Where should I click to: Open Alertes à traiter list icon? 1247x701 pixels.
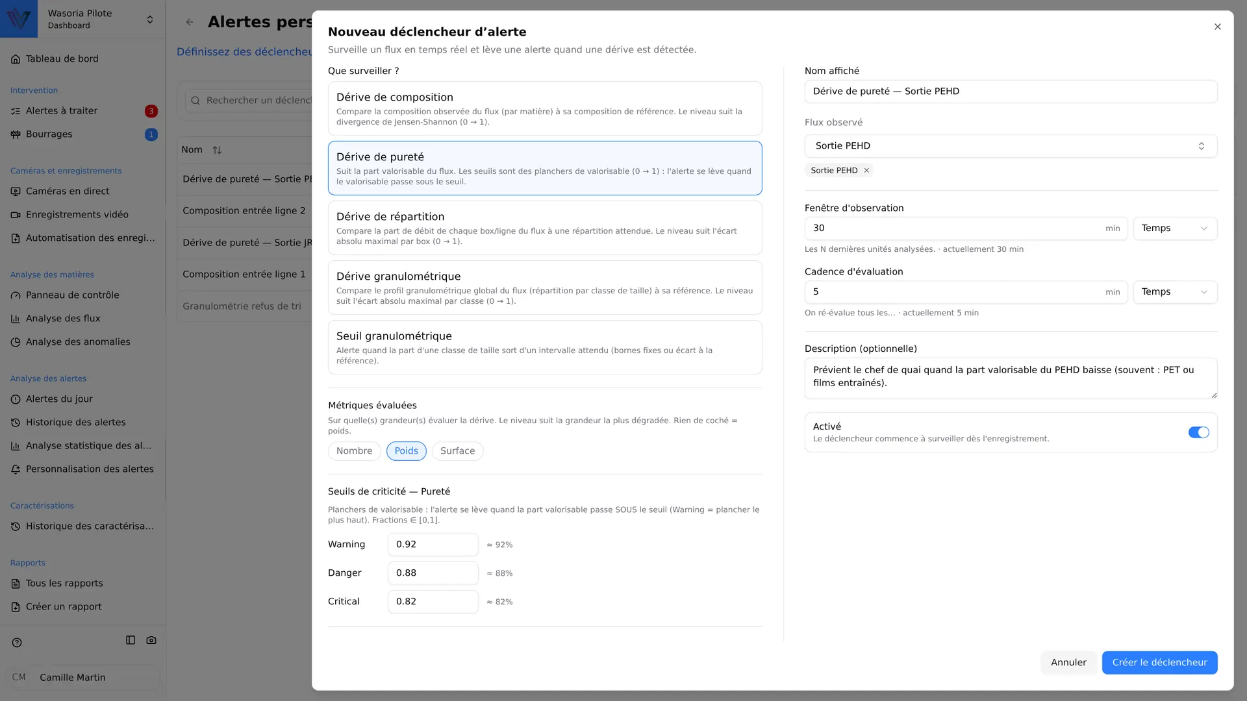point(16,111)
